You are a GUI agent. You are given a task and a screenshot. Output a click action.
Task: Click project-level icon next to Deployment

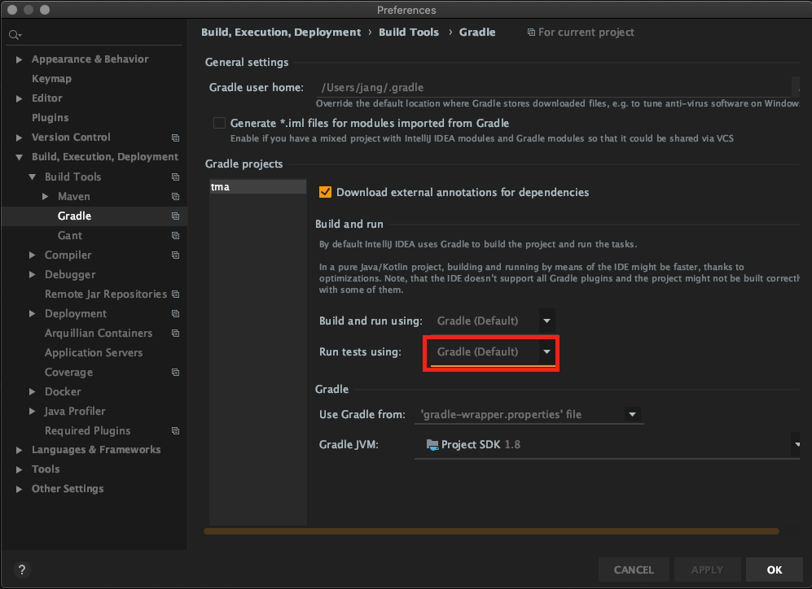click(176, 314)
